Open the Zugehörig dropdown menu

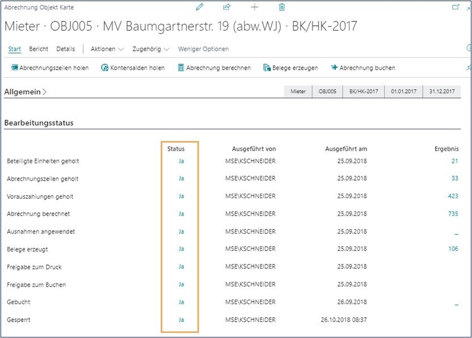[151, 49]
